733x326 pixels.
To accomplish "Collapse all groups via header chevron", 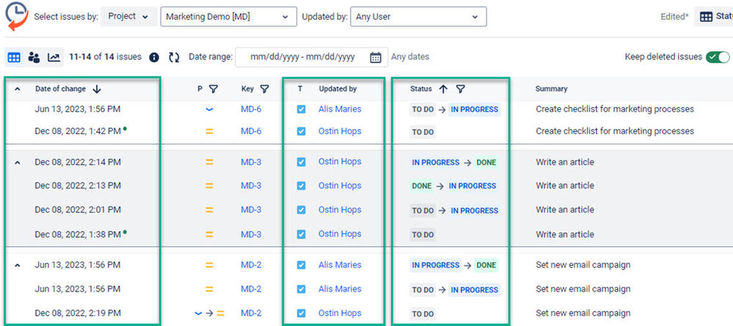I will pos(18,89).
